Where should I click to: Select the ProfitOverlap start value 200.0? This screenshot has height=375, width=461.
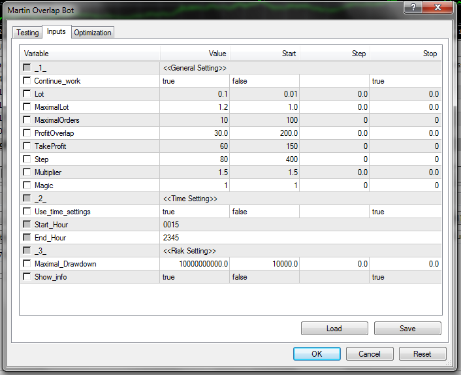(x=264, y=133)
